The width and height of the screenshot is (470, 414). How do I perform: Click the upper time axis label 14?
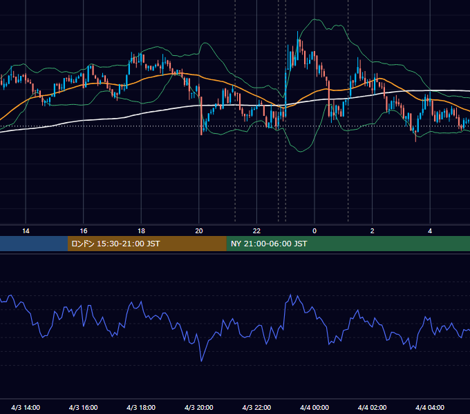pos(26,231)
